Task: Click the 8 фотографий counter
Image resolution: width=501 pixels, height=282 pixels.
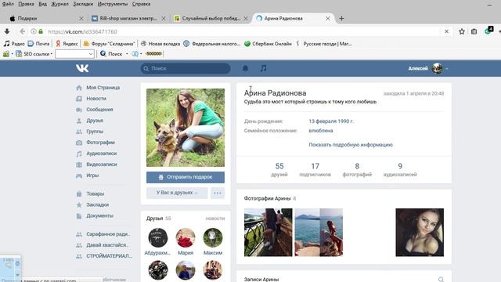Action: [x=357, y=169]
